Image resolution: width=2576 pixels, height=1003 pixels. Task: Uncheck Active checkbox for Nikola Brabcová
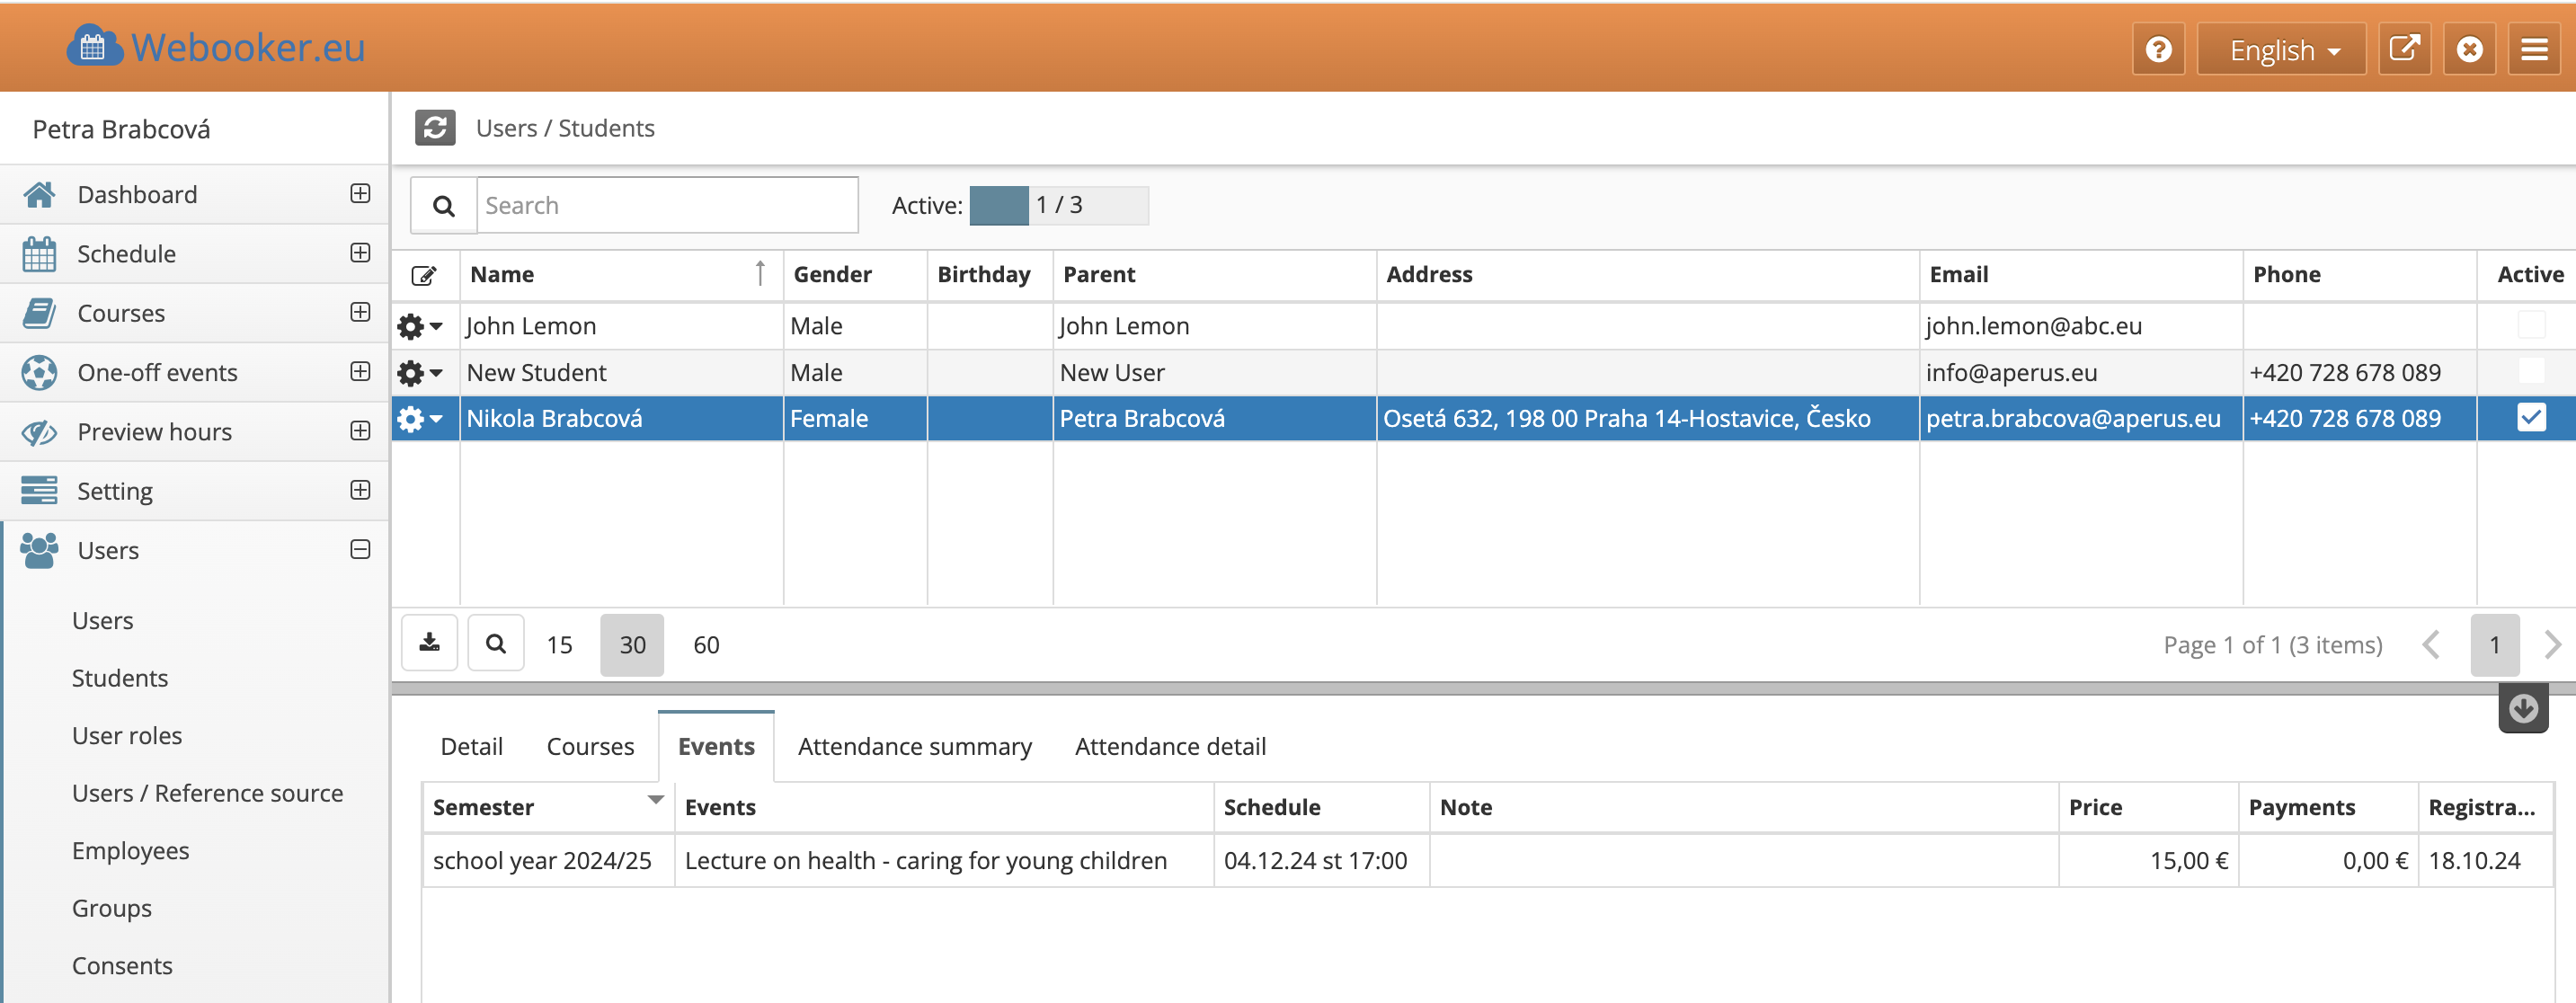point(2530,418)
